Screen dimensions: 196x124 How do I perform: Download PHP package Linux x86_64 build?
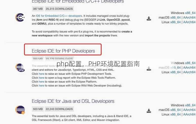(175, 72)
